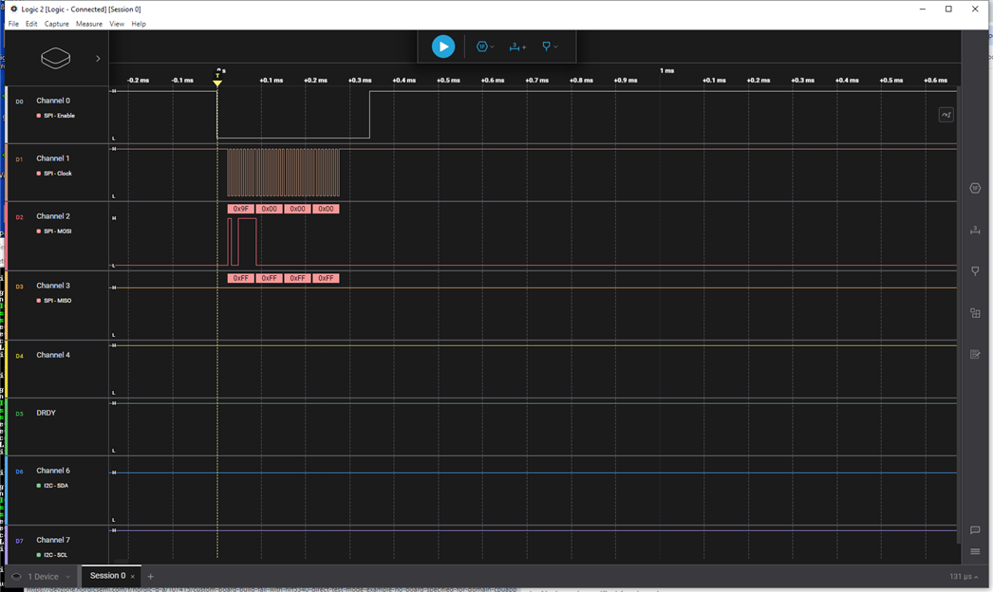Image resolution: width=993 pixels, height=592 pixels.
Task: Open the annotations flag tool in the toolbar
Action: click(x=548, y=46)
